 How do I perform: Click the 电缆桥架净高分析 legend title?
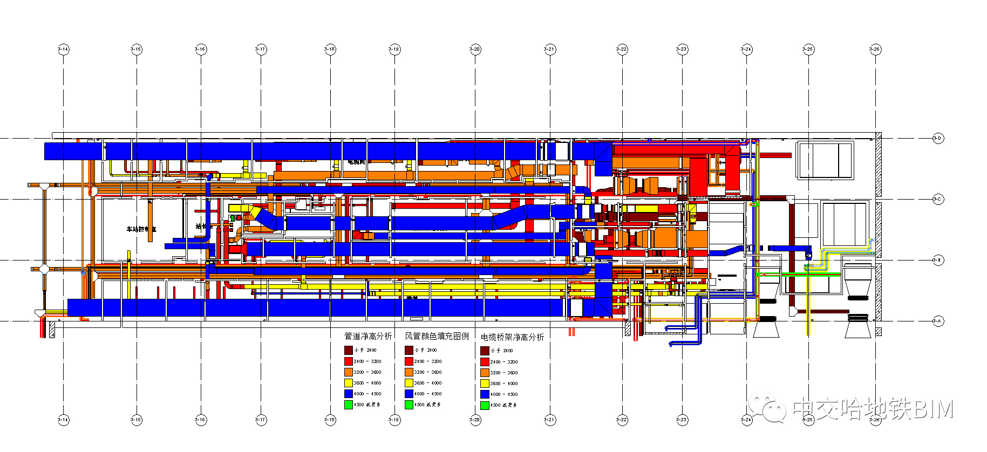(513, 337)
